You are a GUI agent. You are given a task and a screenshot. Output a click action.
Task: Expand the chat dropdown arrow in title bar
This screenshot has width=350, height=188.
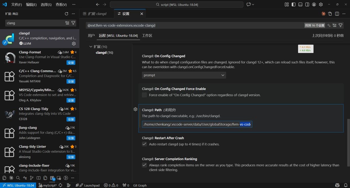pos(253,5)
